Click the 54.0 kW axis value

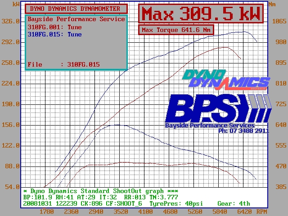point(12,187)
